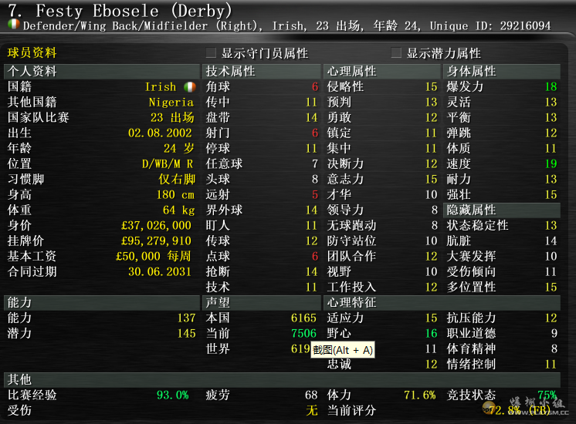576x424 pixels.
Task: Click the 比赛经验 percentage 93.0%
Action: [172, 395]
